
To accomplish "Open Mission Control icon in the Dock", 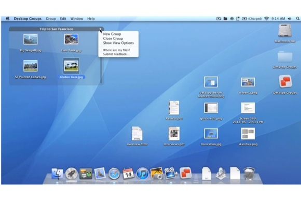I will pos(86,174).
